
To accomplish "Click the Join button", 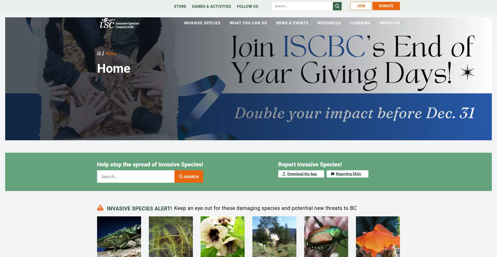I will point(361,6).
